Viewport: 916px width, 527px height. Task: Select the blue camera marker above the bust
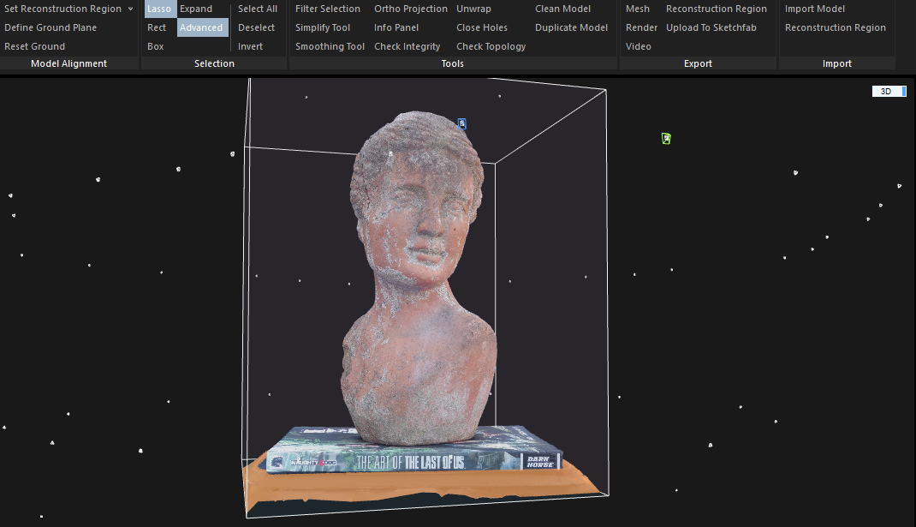coord(461,123)
